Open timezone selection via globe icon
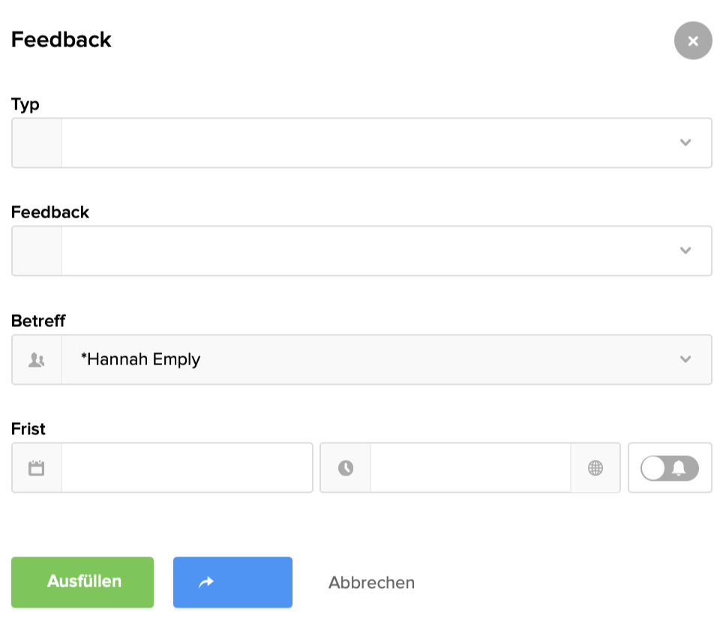This screenshot has height=636, width=726. (x=595, y=468)
